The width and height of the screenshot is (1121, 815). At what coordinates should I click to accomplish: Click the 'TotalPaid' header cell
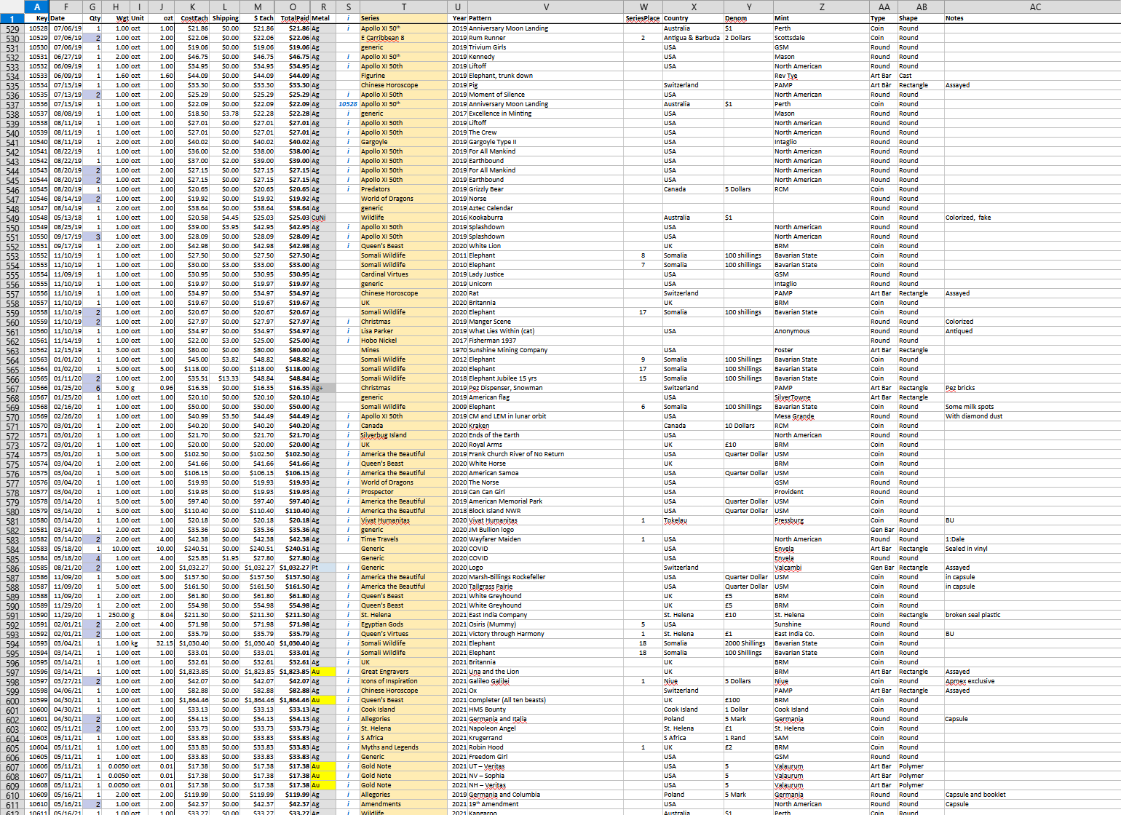[x=294, y=18]
